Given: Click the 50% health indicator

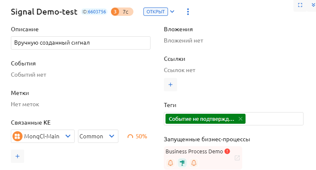Looking at the screenshot, I should point(137,136).
